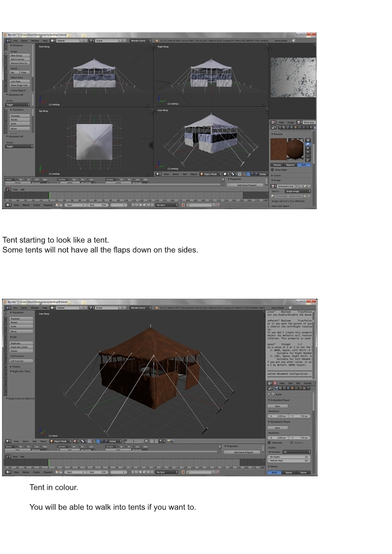Collapse Relations panel in white-tent tool shelf
This screenshot has width=392, height=554.
16,45
